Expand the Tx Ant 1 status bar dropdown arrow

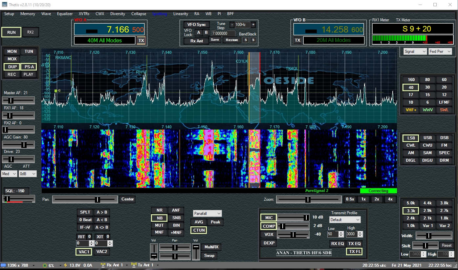click(x=157, y=265)
